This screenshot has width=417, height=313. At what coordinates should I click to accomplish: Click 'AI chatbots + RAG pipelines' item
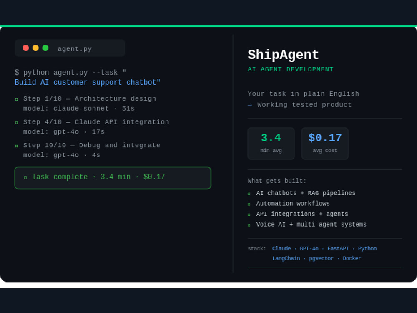coord(306,193)
